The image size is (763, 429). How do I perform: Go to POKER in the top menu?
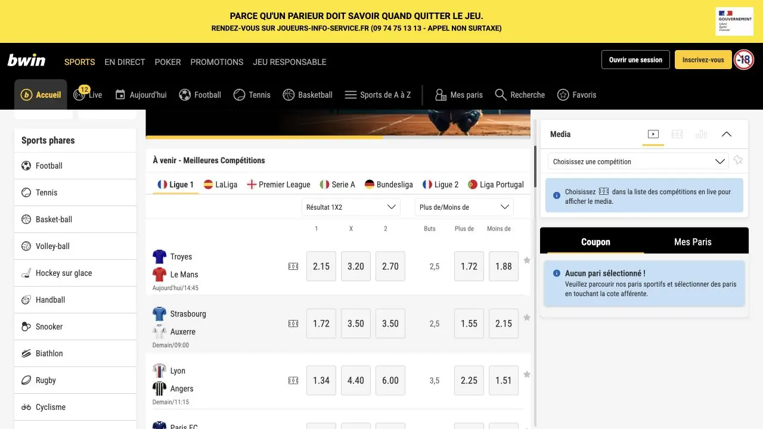[168, 62]
